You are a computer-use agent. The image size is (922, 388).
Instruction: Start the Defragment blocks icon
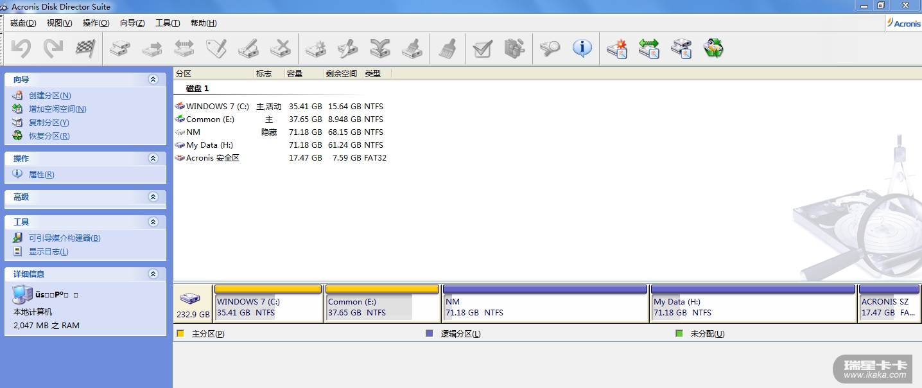click(x=514, y=49)
